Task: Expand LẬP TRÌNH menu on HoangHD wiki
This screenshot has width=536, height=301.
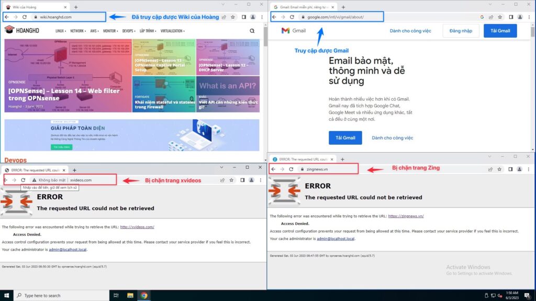Action: click(x=148, y=31)
